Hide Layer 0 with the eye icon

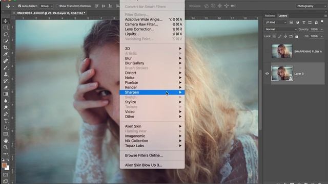tap(267, 74)
